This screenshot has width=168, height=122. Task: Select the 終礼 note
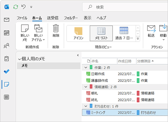click(x=125, y=100)
